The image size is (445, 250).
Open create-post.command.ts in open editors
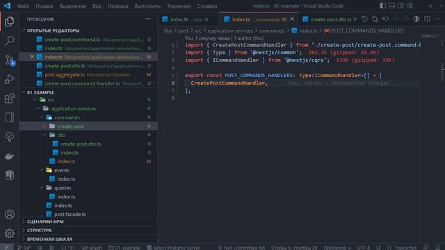coord(88,40)
